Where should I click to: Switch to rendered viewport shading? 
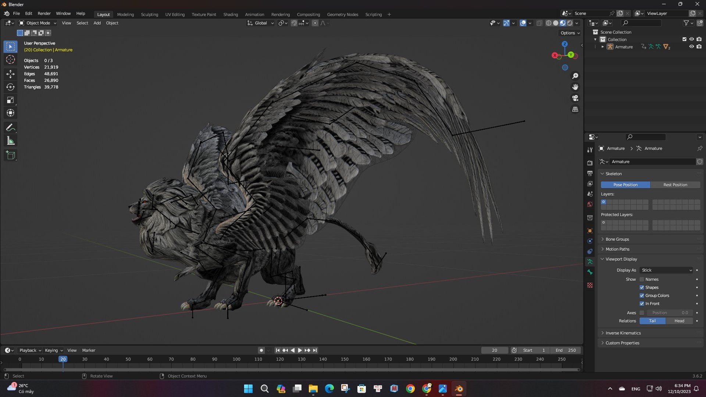pyautogui.click(x=570, y=23)
